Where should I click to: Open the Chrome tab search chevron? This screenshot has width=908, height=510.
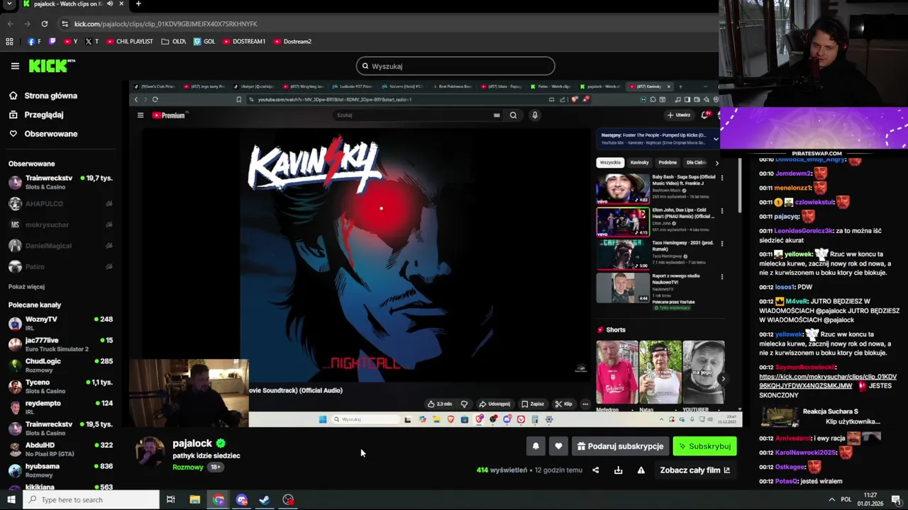(9, 4)
